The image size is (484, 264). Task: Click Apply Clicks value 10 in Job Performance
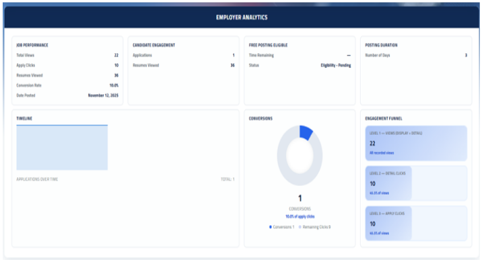(116, 65)
